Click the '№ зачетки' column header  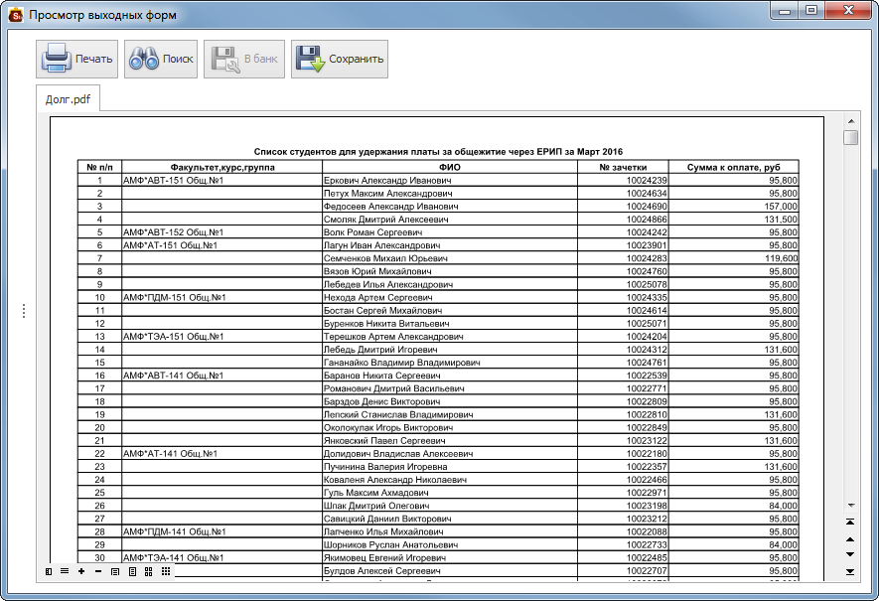coord(623,167)
